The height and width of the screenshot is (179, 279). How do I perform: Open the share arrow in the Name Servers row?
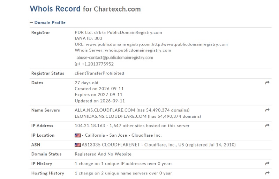pos(267,110)
